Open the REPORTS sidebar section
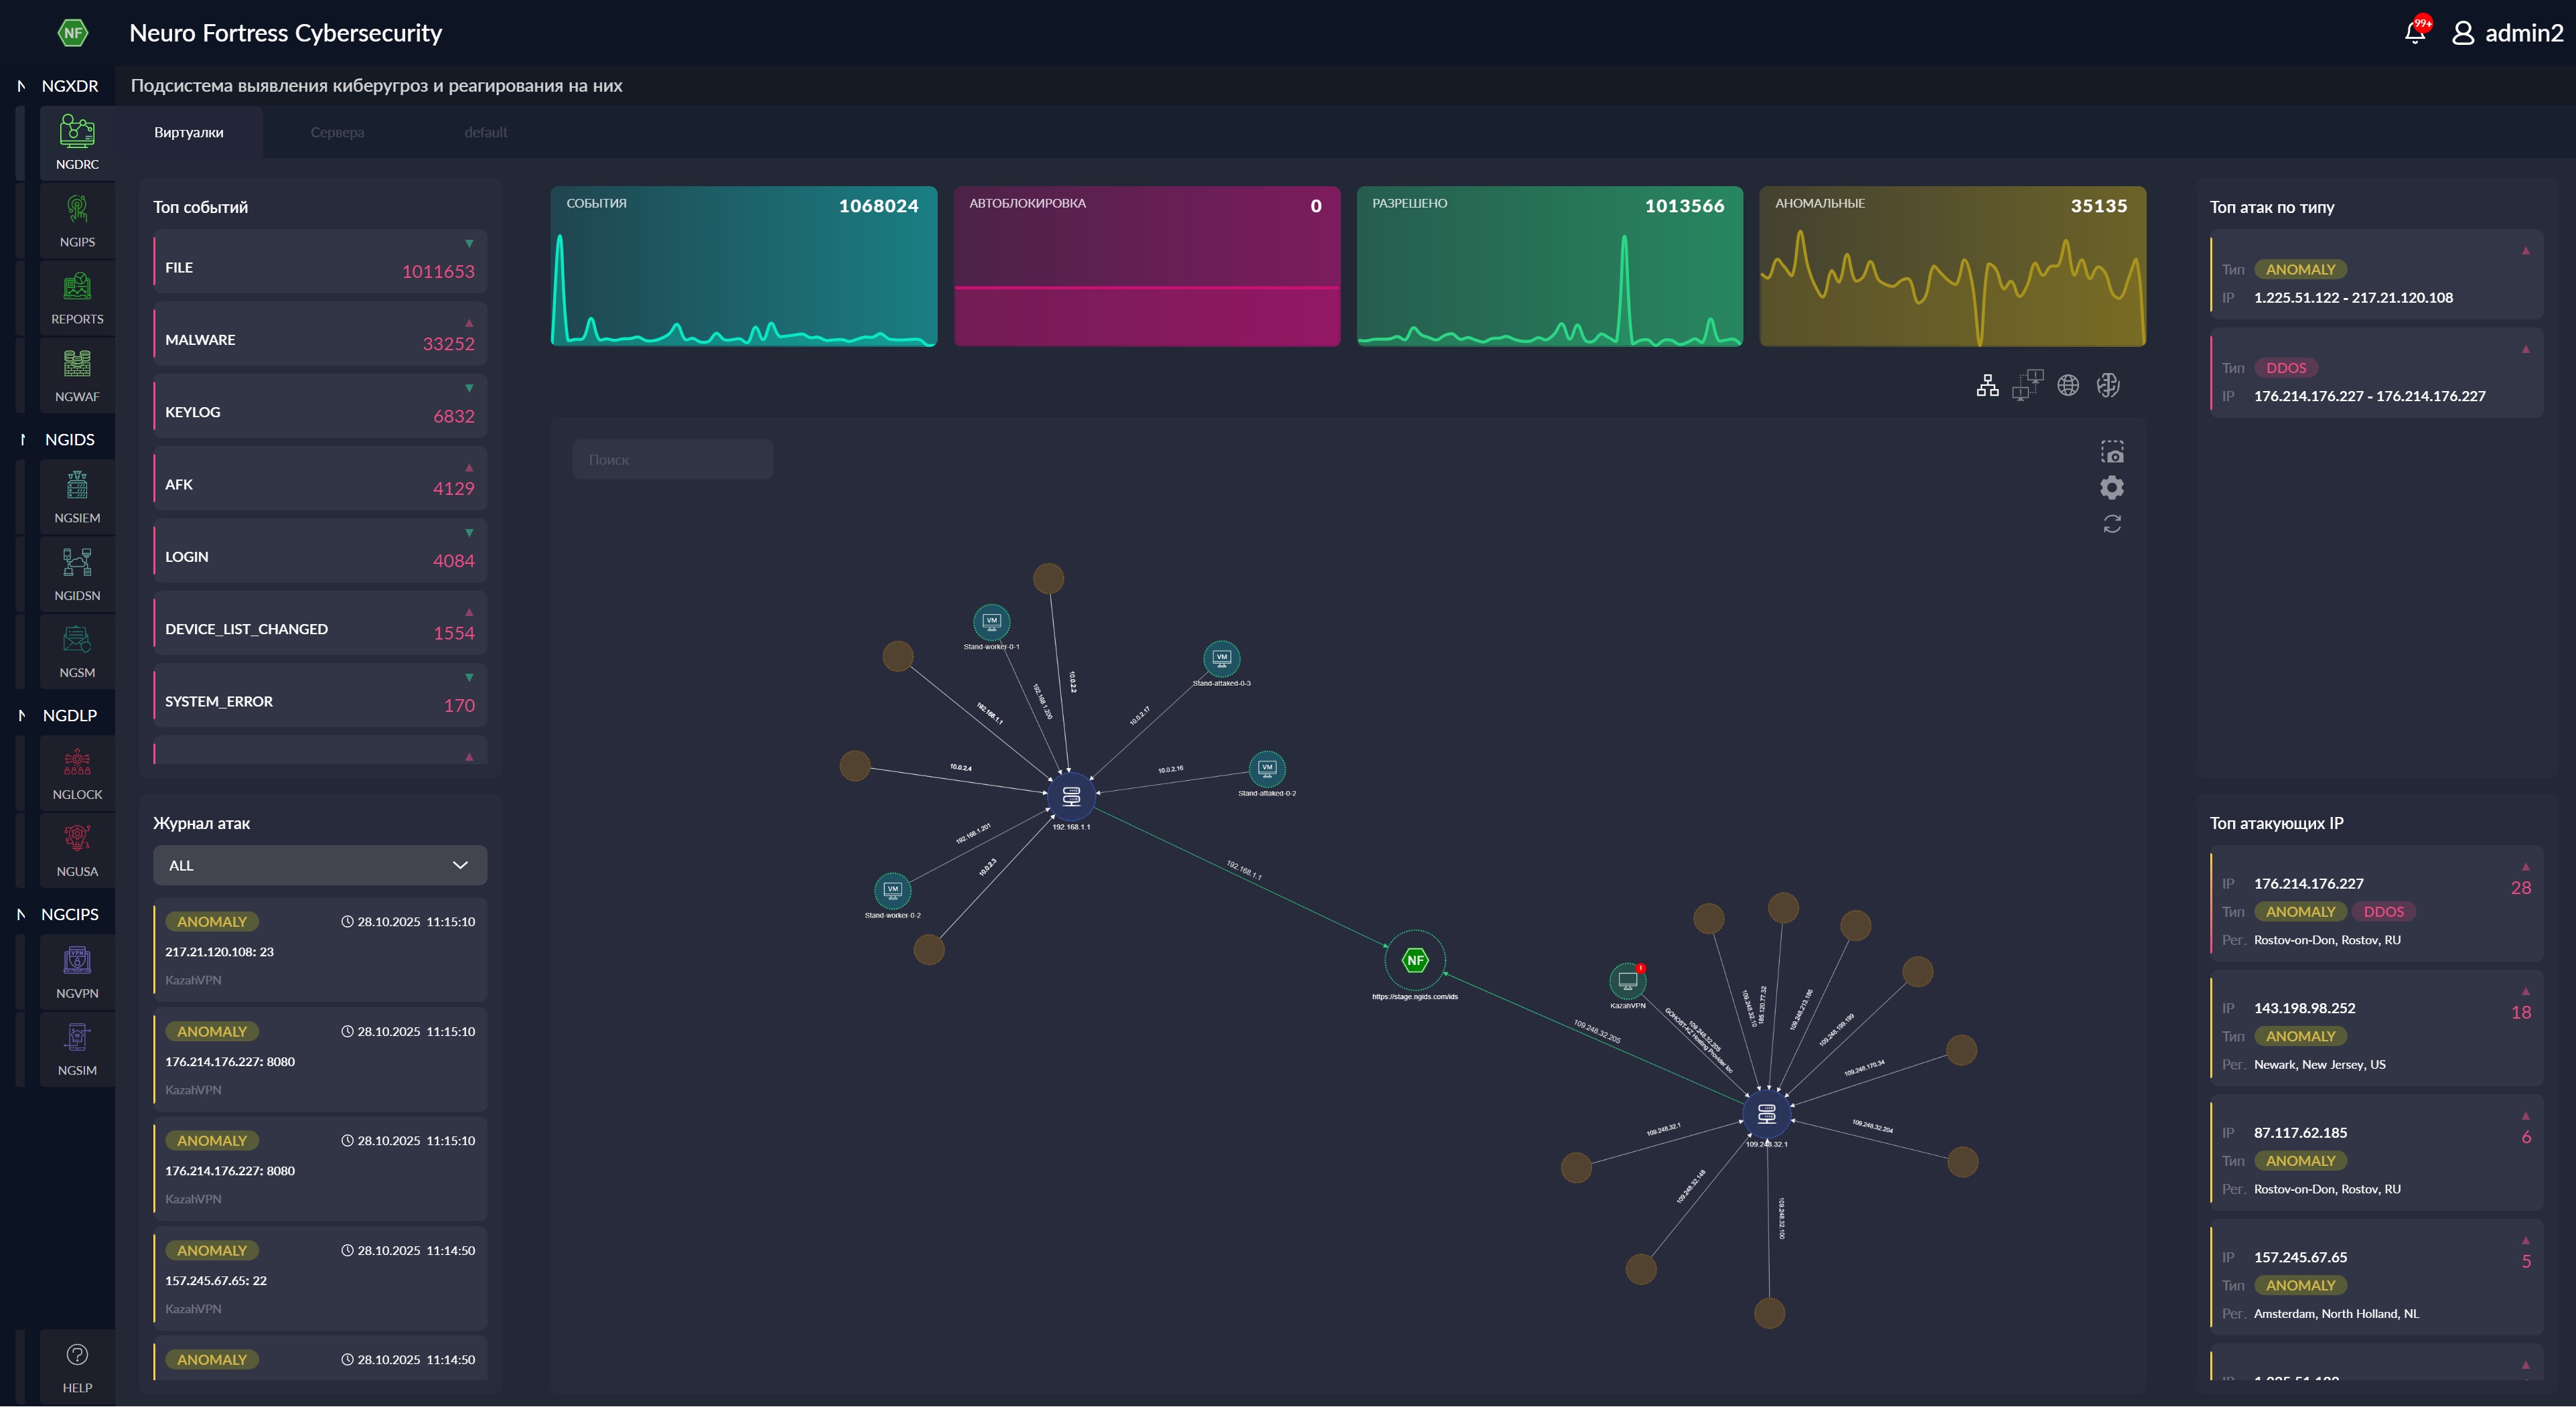Image resolution: width=2576 pixels, height=1407 pixels. (77, 297)
